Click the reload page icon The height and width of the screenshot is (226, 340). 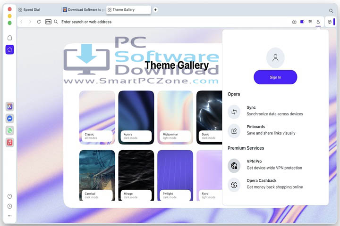tap(39, 22)
